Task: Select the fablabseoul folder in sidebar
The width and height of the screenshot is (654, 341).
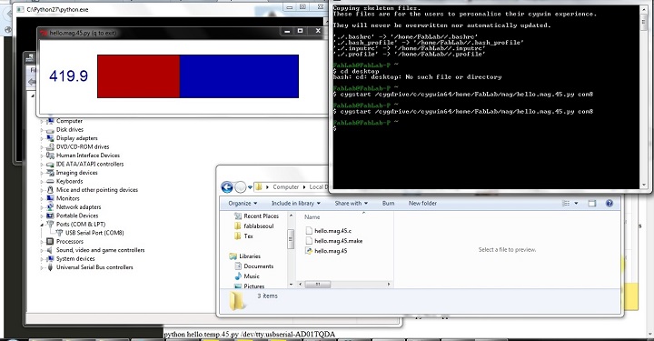Action: (x=254, y=226)
